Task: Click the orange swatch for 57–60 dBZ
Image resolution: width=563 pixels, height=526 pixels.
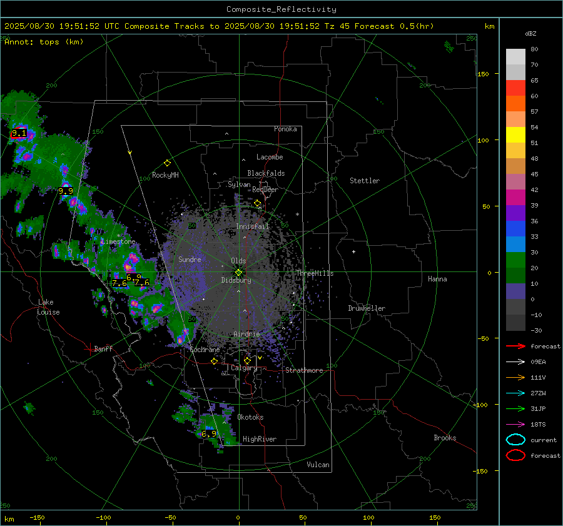Action: pos(515,104)
